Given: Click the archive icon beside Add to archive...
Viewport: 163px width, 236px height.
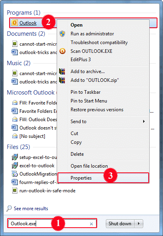Looking at the screenshot, I should point(62,72).
